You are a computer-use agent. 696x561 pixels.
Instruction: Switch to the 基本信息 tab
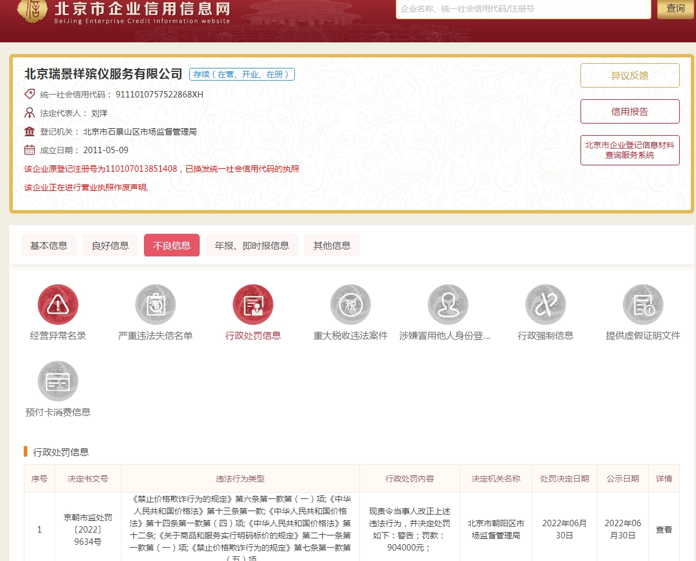click(x=49, y=245)
